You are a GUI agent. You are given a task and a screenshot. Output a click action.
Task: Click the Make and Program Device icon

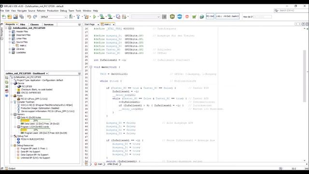coord(102,17)
